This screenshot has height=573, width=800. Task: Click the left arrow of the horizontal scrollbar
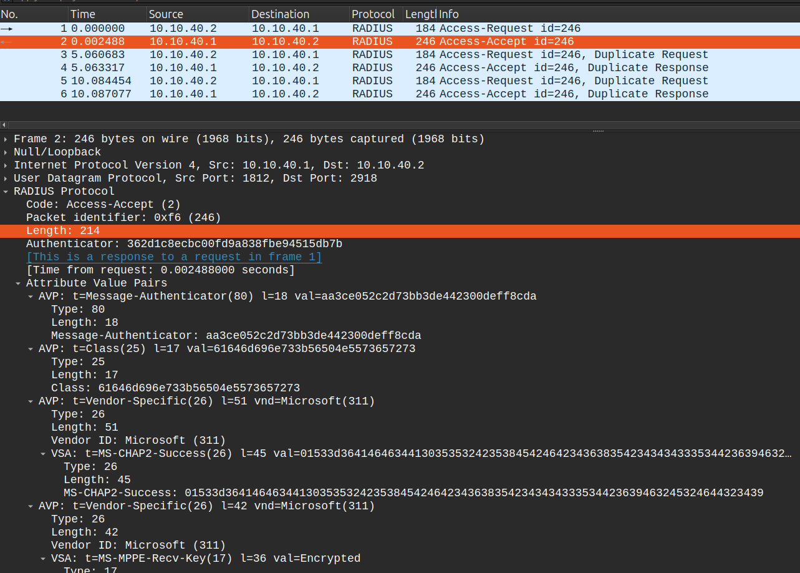tap(4, 125)
